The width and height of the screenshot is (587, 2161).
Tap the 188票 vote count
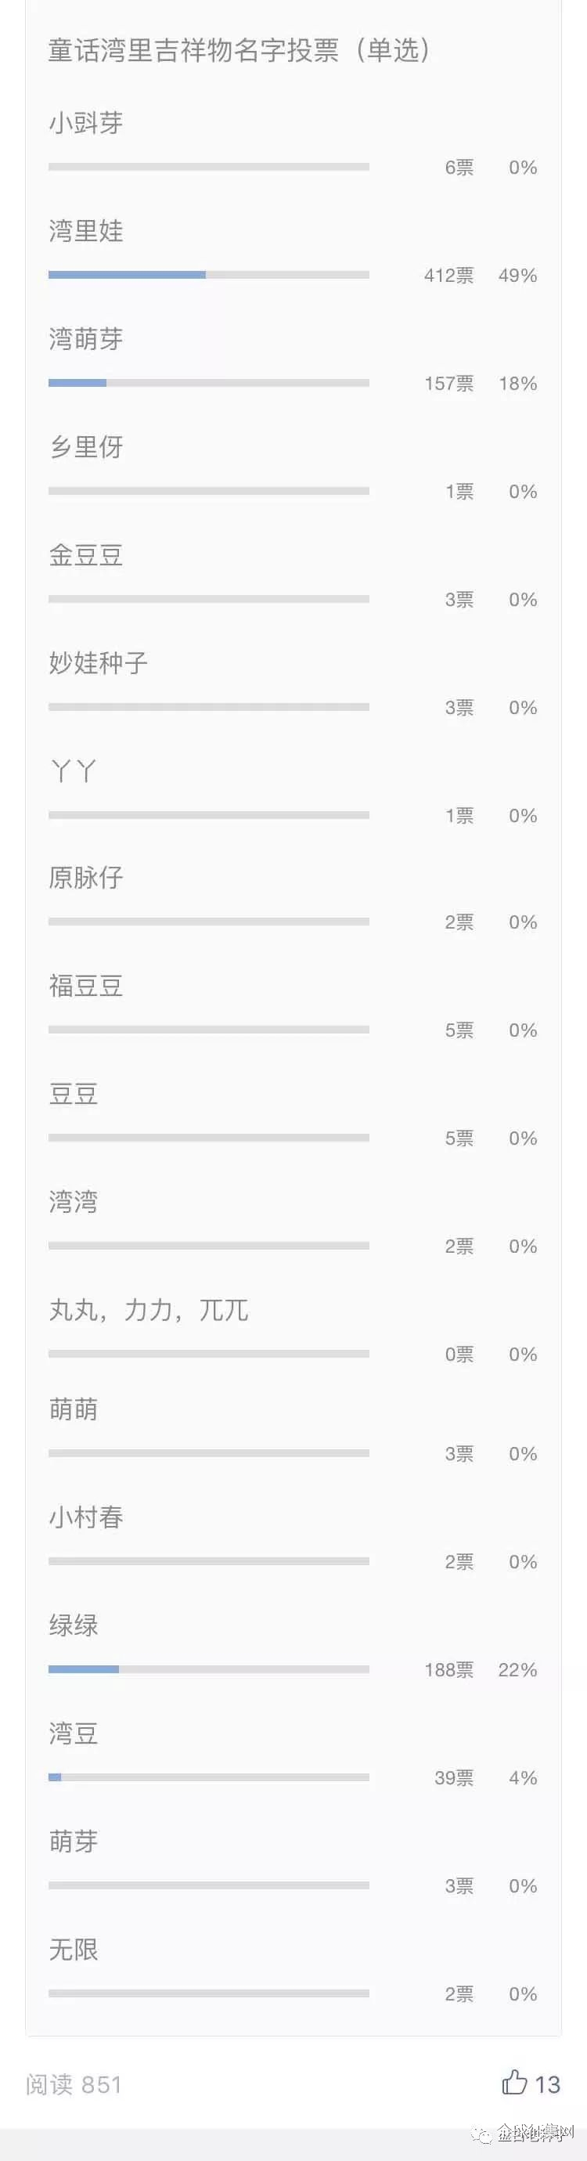[x=448, y=1669]
